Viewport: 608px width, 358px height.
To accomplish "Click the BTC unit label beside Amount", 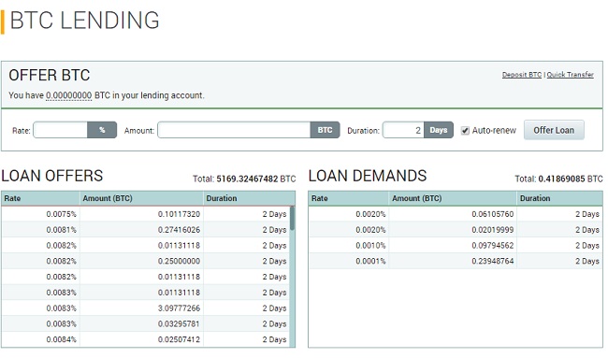I will (325, 130).
